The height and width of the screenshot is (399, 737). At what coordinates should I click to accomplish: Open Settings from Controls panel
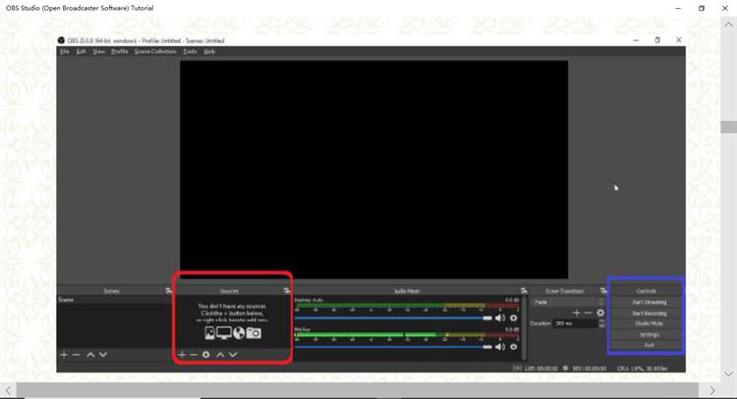click(x=649, y=334)
